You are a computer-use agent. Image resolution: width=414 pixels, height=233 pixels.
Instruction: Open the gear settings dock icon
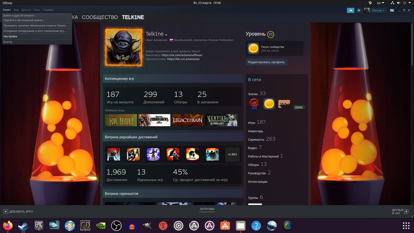[x=178, y=226]
